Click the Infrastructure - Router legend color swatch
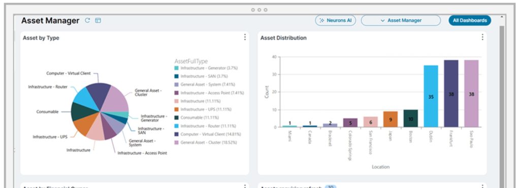This screenshot has width=520, height=188. point(176,126)
